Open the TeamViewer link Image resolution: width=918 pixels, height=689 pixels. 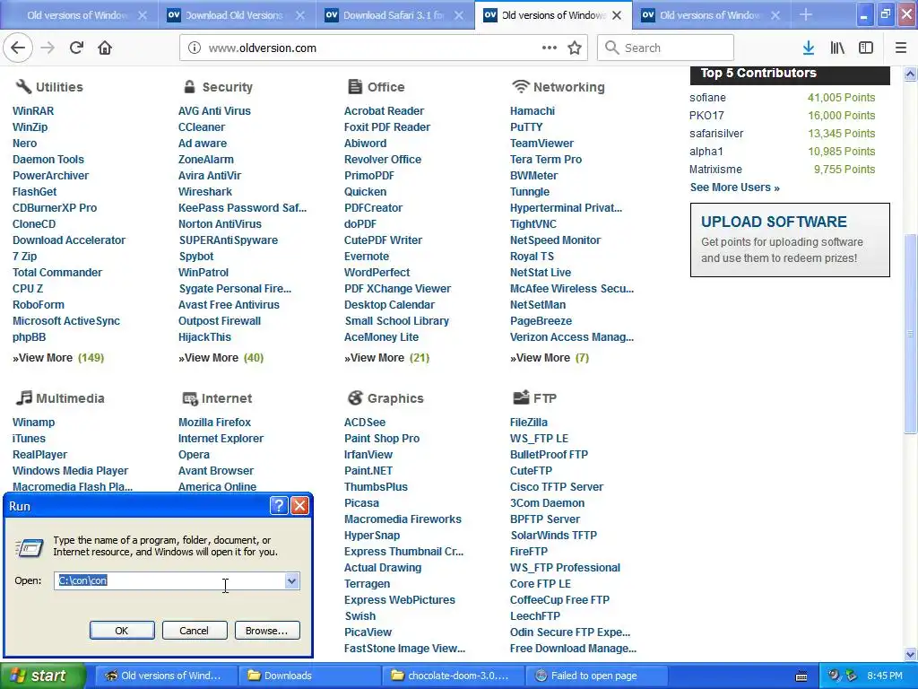541,143
